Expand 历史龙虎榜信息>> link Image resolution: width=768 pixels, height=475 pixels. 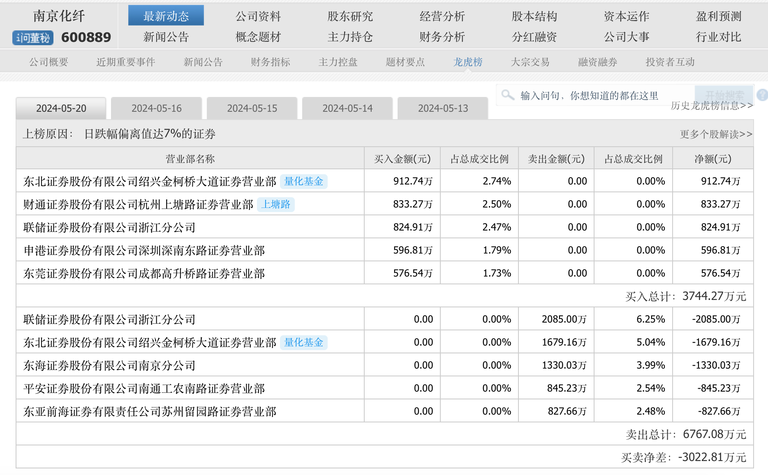click(x=711, y=106)
